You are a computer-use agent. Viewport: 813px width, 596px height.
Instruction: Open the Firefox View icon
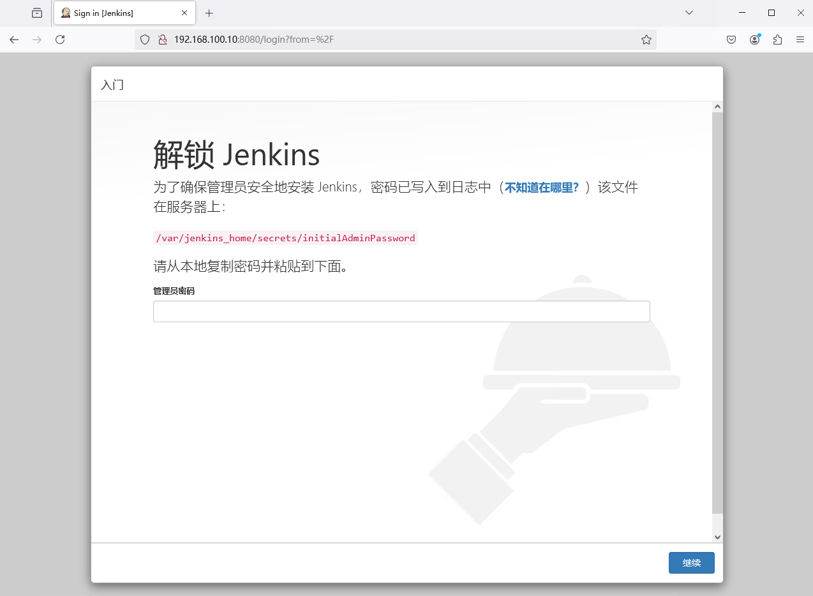pos(37,13)
